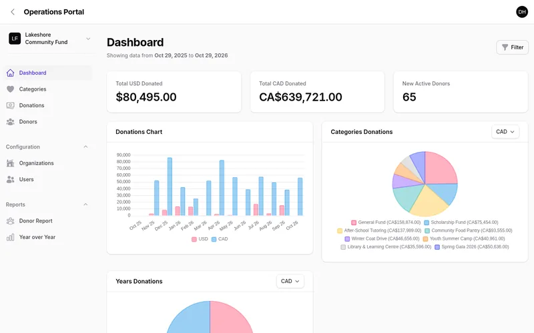
Task: Toggle Library & Learning Centre legend entry
Action: (386, 247)
